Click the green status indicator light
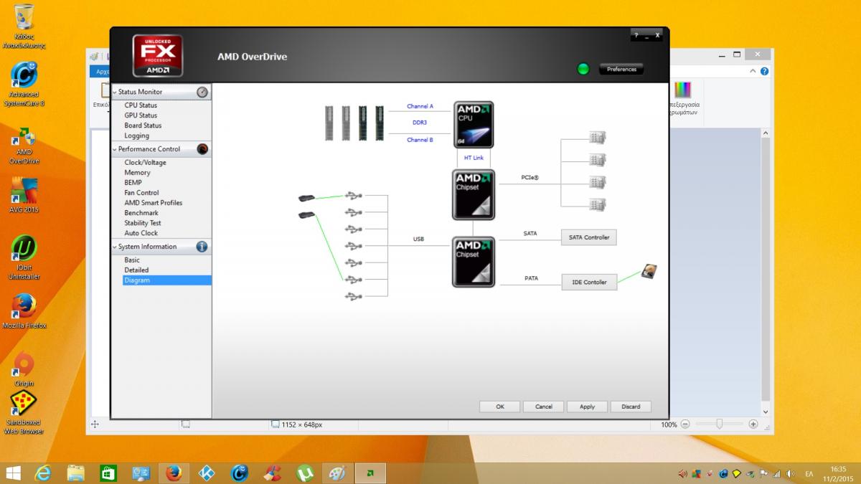 coord(583,69)
